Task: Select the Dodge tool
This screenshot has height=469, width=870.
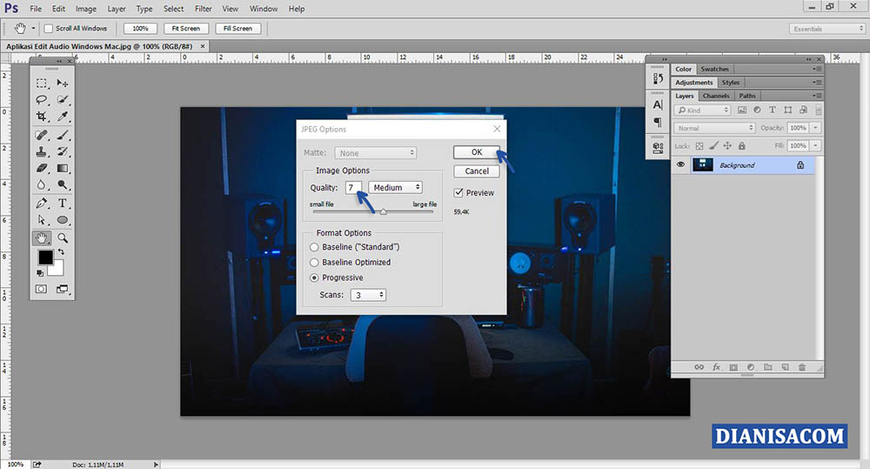Action: click(63, 184)
